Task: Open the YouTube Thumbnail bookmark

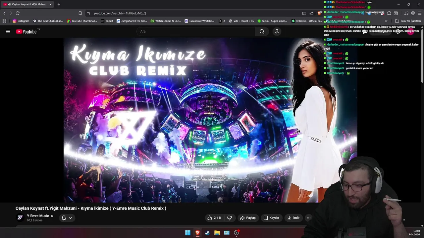Action: coord(82,21)
